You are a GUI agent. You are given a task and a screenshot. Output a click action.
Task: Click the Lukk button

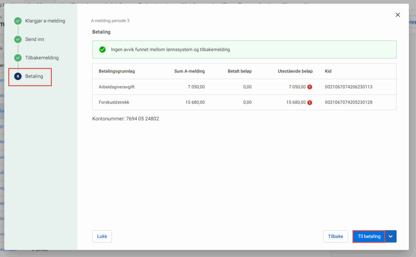102,236
